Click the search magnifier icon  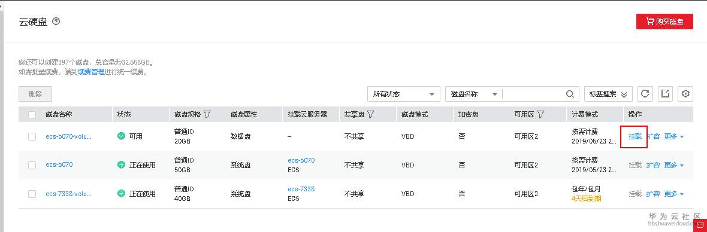coord(570,94)
